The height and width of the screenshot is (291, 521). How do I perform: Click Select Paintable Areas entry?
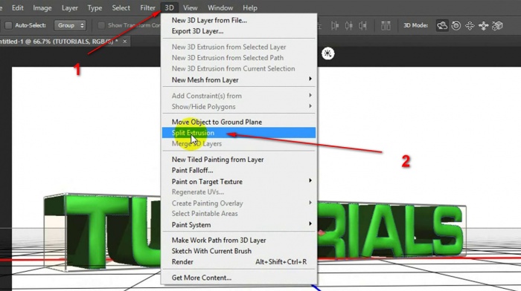pos(239,214)
